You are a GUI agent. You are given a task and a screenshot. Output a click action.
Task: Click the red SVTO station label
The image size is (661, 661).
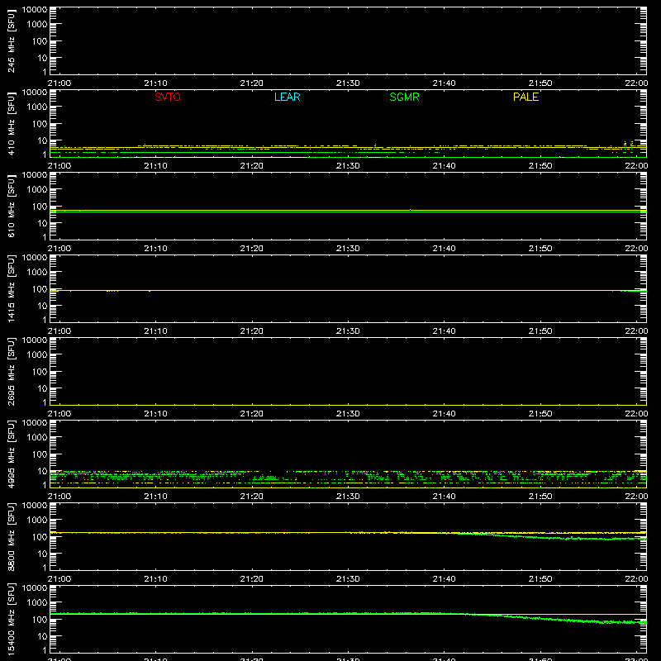coord(168,97)
